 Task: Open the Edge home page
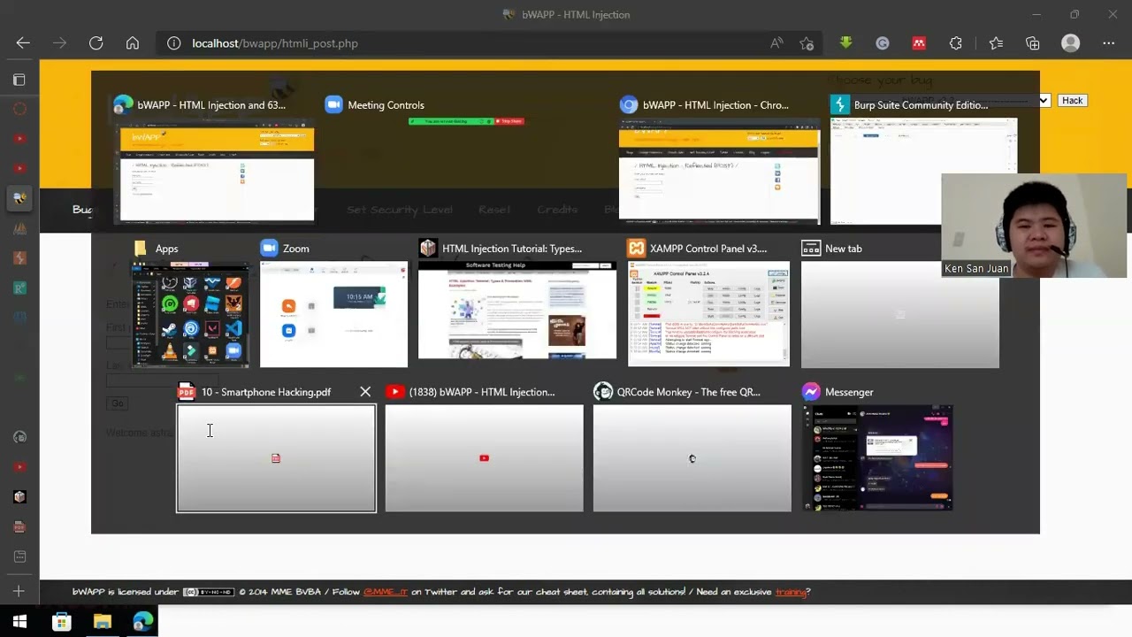pyautogui.click(x=133, y=43)
